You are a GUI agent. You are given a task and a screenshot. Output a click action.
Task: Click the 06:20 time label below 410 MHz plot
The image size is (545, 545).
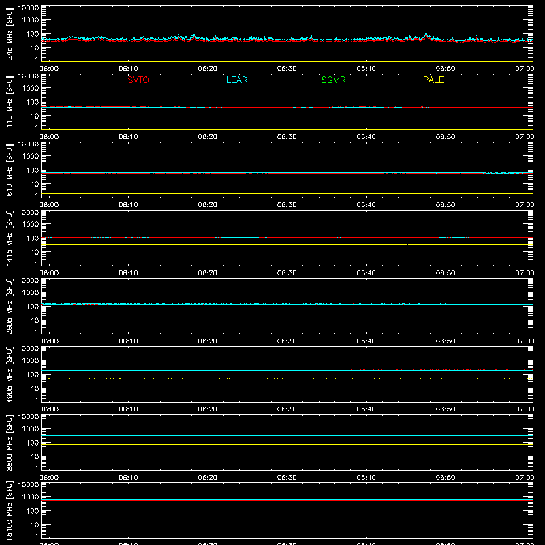click(x=208, y=137)
